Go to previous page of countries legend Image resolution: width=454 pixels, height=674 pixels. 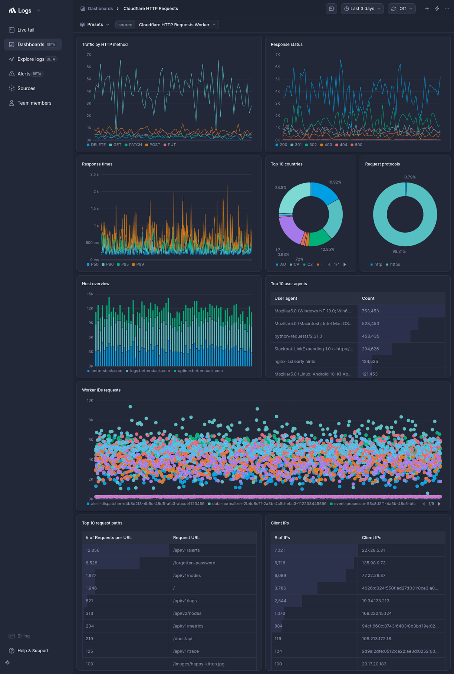pyautogui.click(x=329, y=264)
